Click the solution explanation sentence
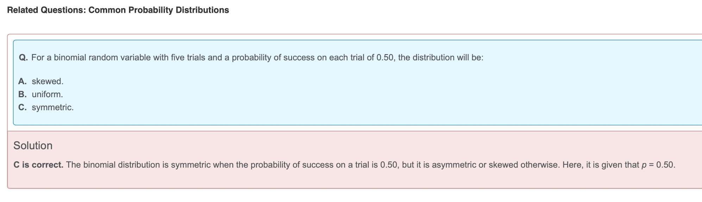The image size is (702, 202). [x=371, y=165]
